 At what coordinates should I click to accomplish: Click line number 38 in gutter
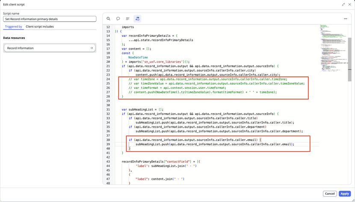pyautogui.click(x=108, y=140)
